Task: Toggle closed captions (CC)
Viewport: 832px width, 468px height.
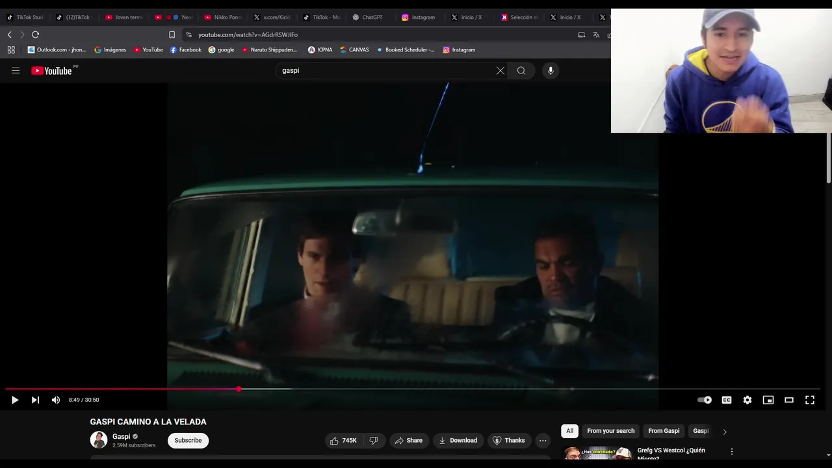Action: [727, 400]
